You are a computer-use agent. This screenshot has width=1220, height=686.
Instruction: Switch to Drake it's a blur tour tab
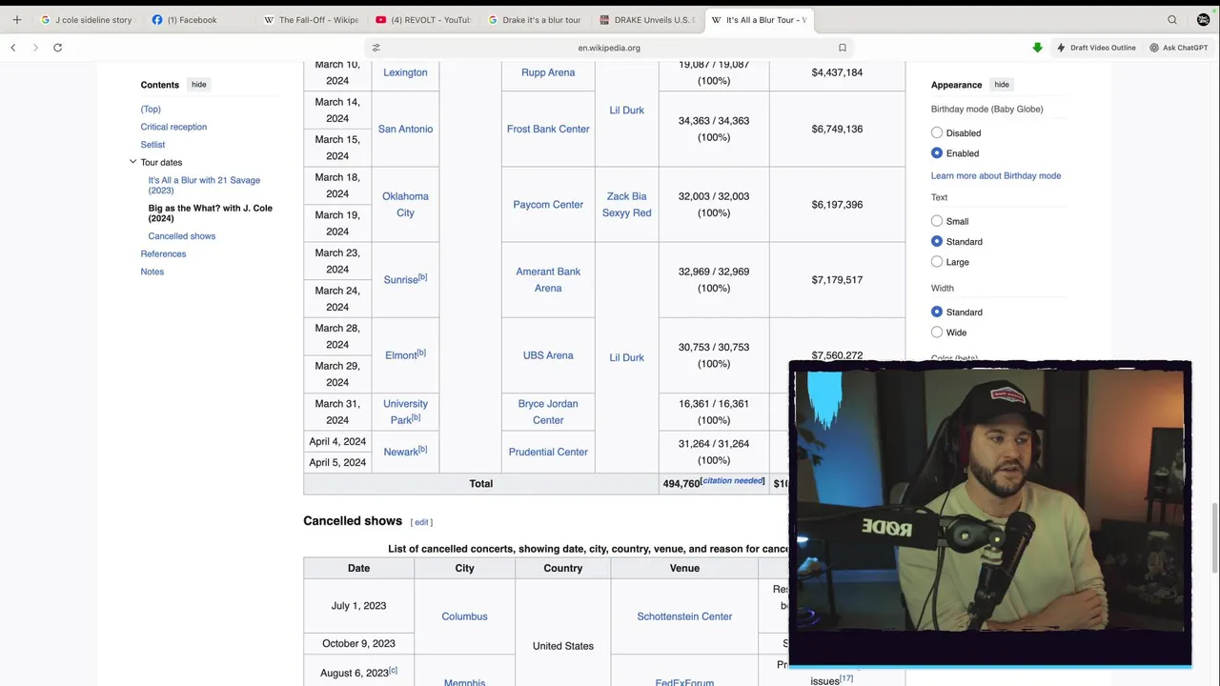point(534,19)
